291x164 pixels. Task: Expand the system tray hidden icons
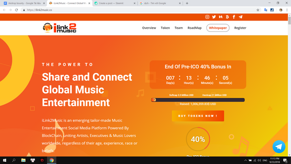pyautogui.click(x=246, y=160)
